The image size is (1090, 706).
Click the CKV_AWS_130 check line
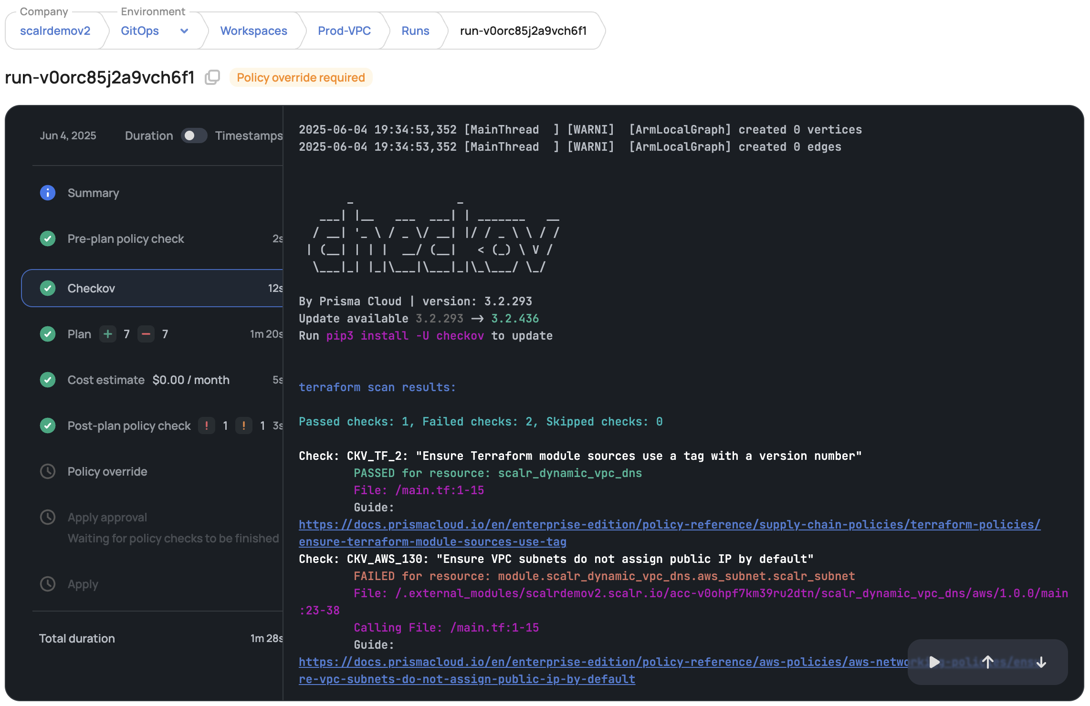[556, 559]
